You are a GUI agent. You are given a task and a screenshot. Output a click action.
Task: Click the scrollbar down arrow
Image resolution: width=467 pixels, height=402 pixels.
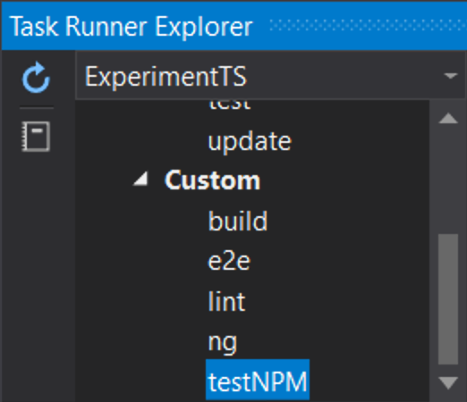coord(448,382)
